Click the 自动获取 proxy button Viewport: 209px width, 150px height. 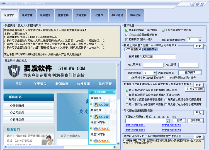196,121
